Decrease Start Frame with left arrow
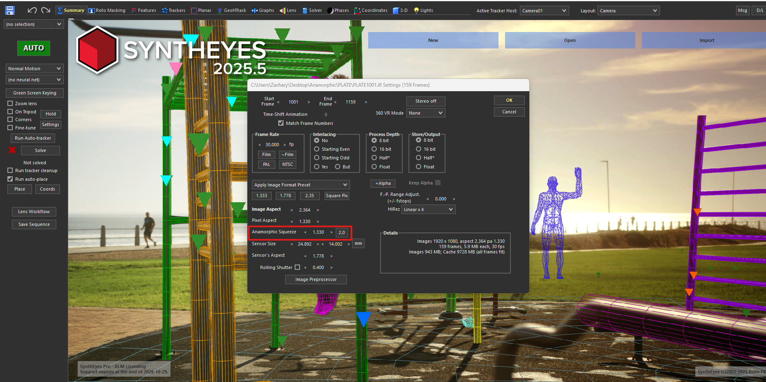Viewport: 766px width, 382px height. [278, 102]
